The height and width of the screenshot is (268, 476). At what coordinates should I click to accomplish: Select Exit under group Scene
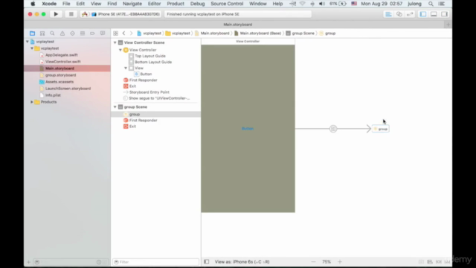pos(132,127)
